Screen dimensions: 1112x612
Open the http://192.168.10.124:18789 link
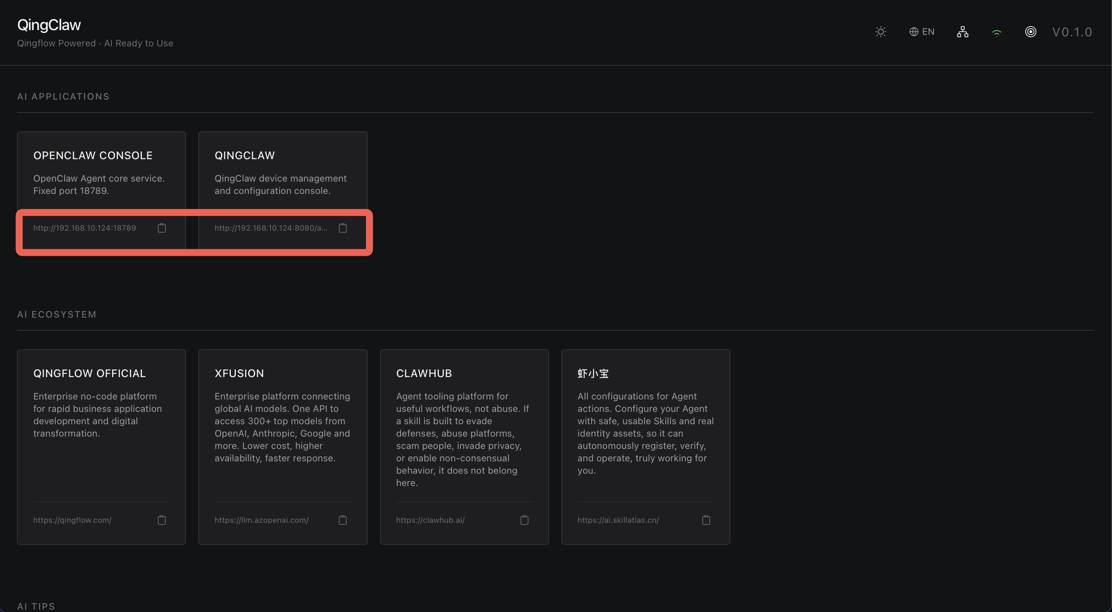pyautogui.click(x=85, y=228)
